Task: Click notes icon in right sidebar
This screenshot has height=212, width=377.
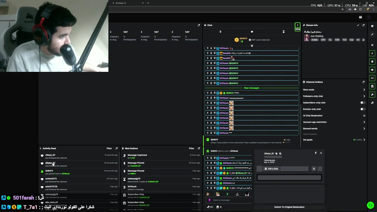Action: [372, 62]
